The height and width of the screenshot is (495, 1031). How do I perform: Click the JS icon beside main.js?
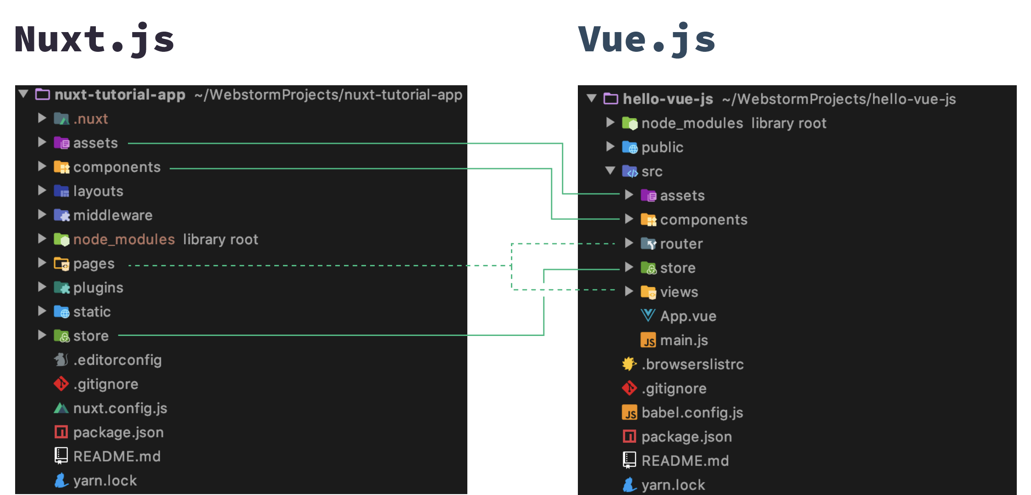click(x=648, y=341)
